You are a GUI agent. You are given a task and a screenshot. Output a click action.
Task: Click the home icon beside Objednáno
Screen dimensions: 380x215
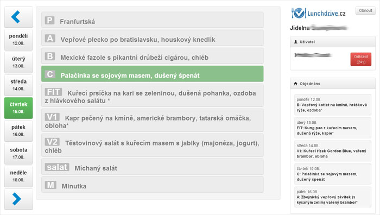point(295,84)
